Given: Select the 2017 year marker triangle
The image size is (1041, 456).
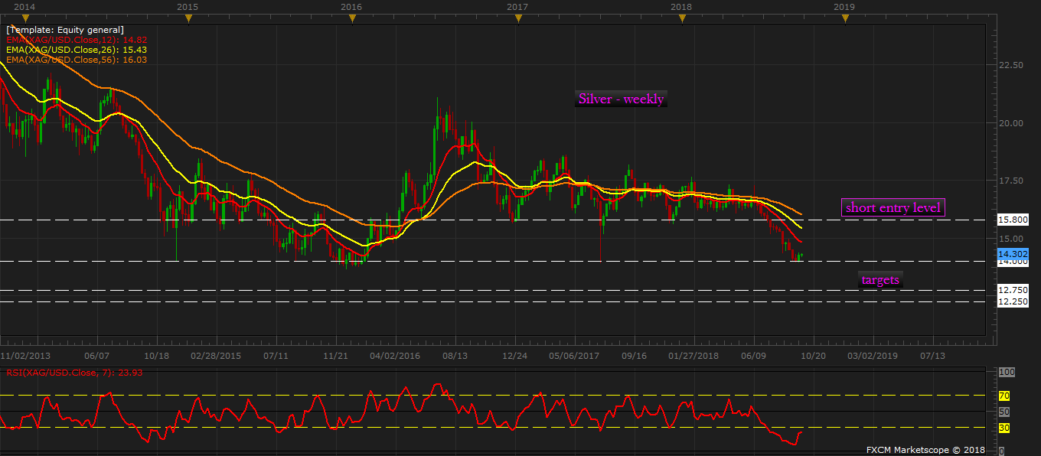Looking at the screenshot, I should click(x=517, y=18).
